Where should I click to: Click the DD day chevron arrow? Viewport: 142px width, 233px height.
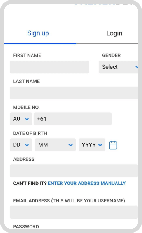click(27, 145)
